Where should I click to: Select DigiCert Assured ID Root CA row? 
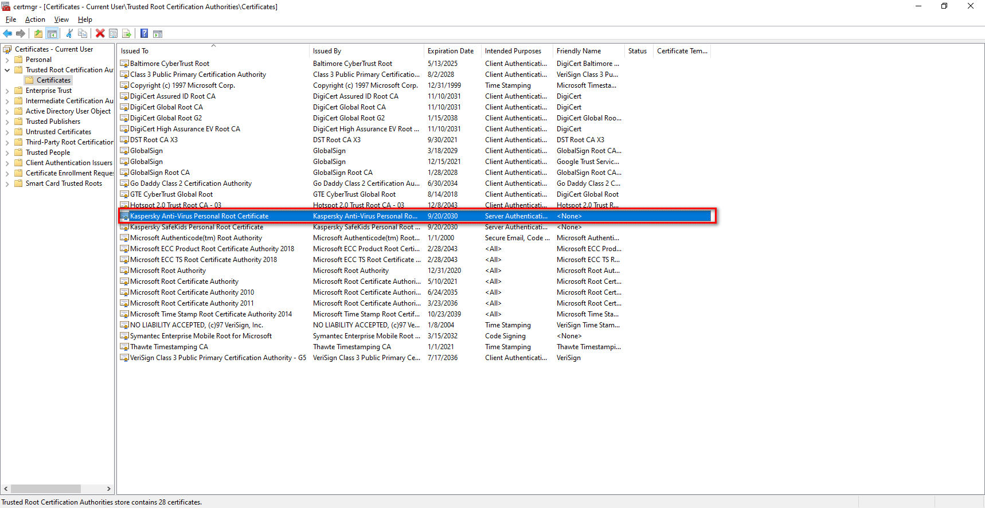click(173, 96)
